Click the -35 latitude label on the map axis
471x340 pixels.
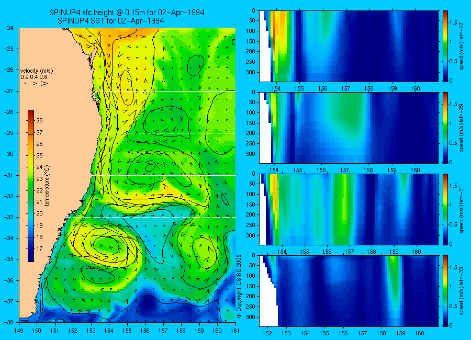click(9, 259)
